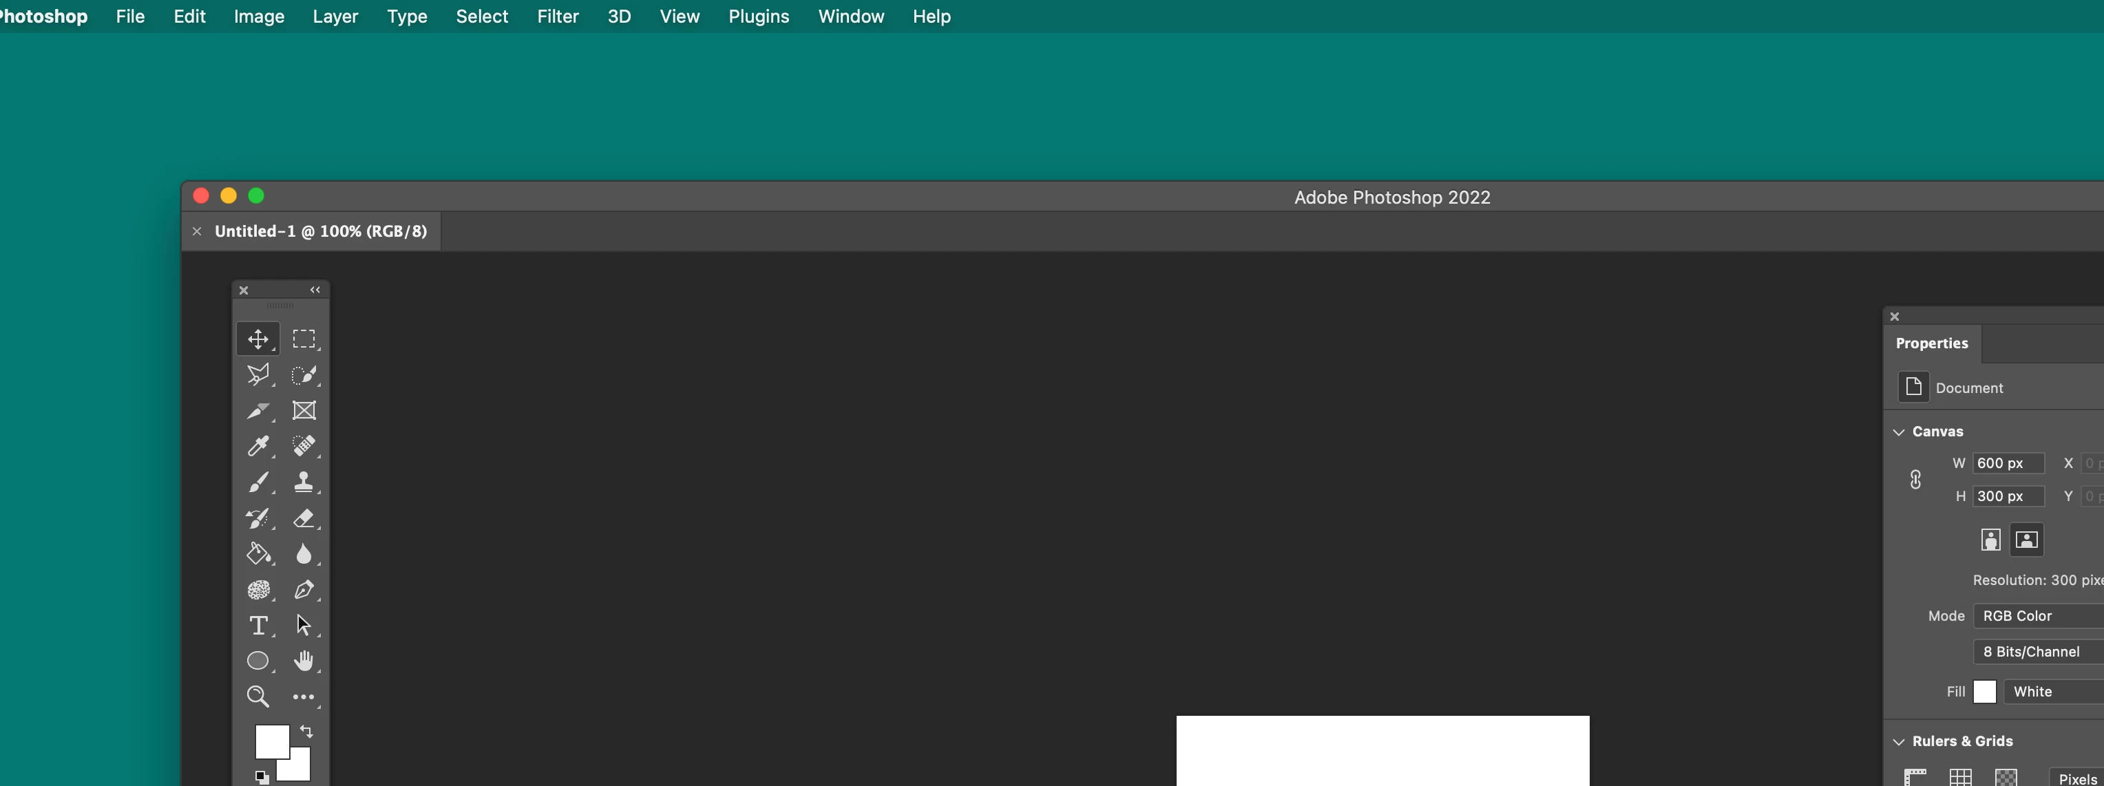
Task: Select the Eraser tool
Action: [304, 518]
